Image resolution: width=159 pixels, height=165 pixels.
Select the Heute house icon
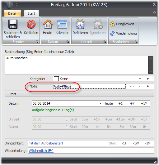(48, 24)
